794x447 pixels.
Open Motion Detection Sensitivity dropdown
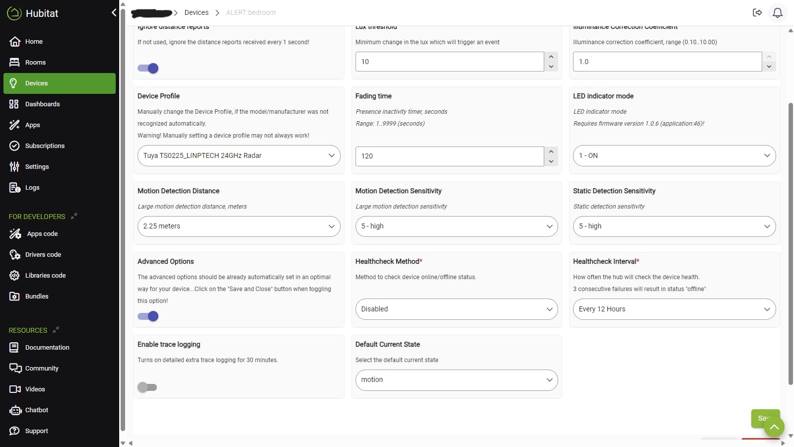coord(456,226)
